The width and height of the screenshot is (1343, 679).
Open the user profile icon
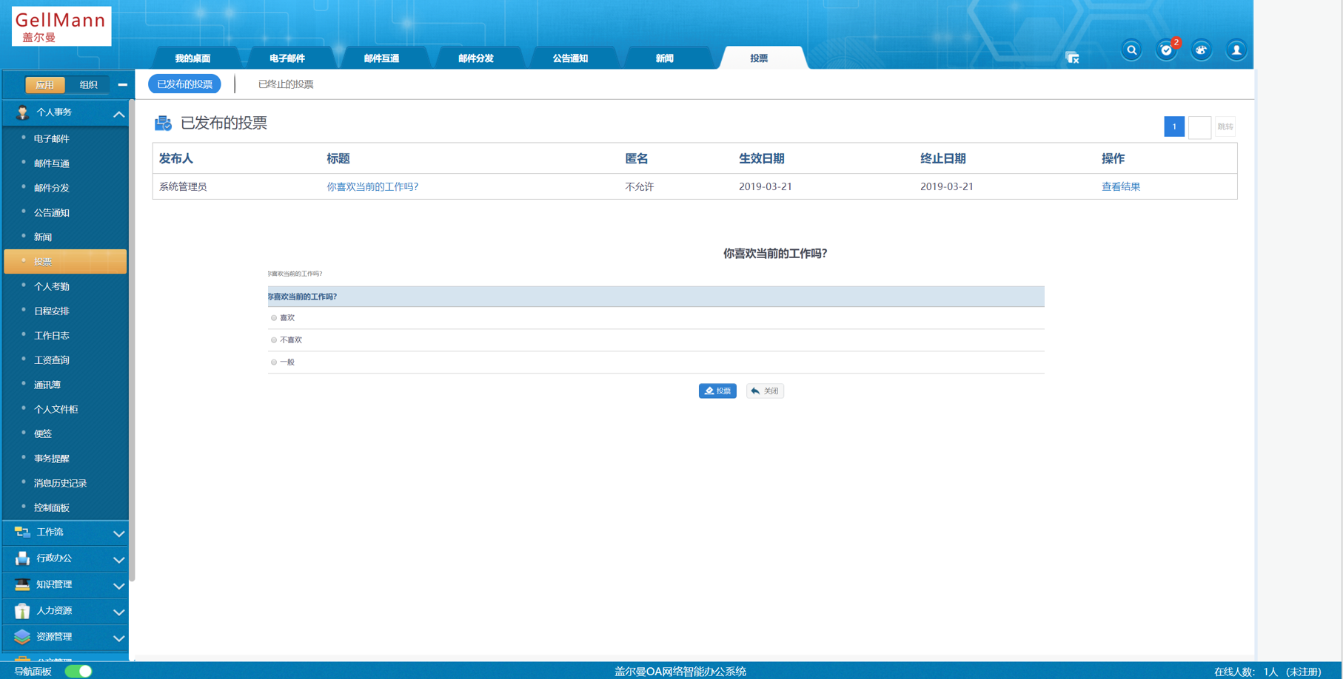point(1236,50)
